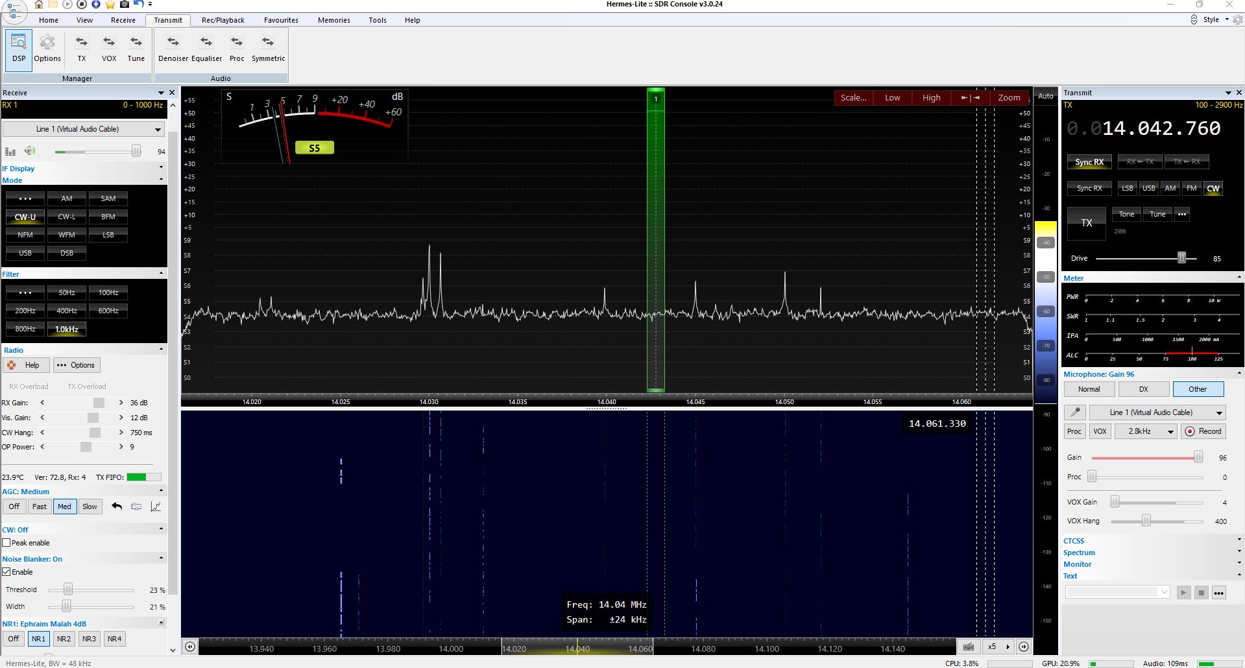Mute the receive audio speaker icon
1245x668 pixels.
coord(30,151)
